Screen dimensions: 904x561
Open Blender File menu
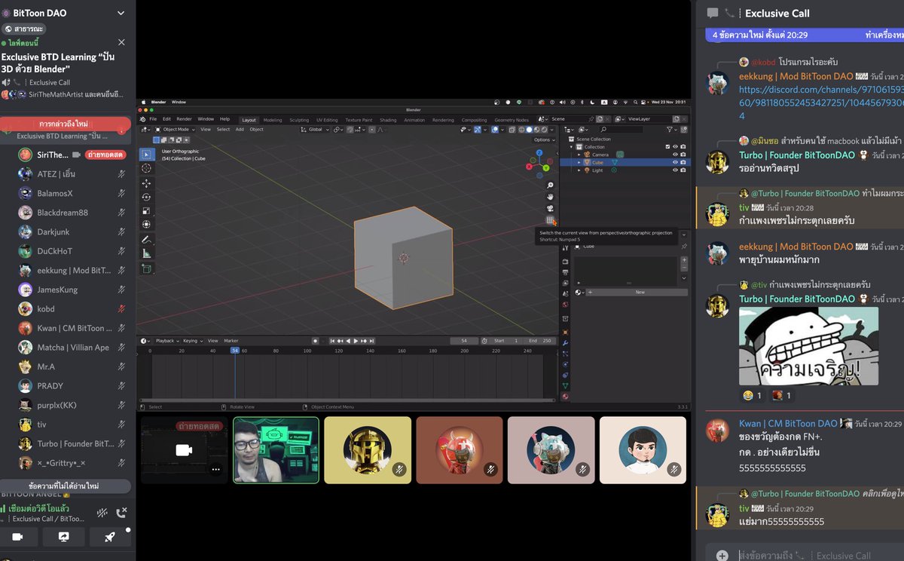[x=153, y=119]
